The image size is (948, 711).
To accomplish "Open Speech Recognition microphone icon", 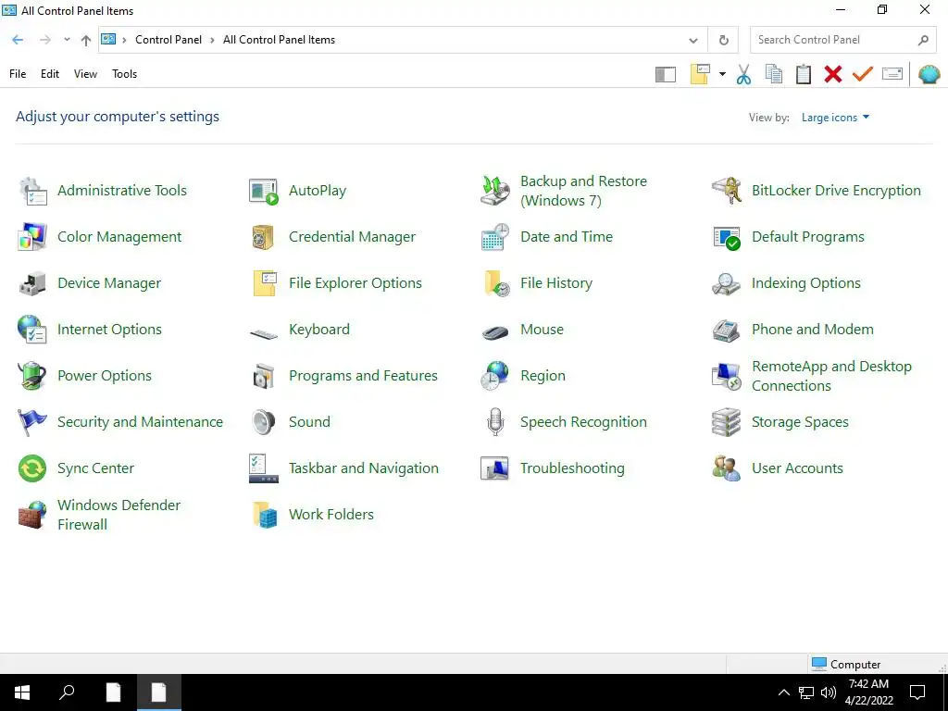I will point(495,422).
